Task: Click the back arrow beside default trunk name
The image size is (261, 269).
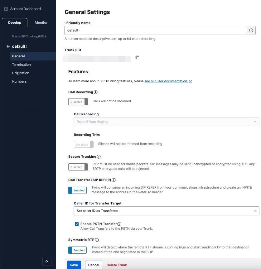Action: 8,46
